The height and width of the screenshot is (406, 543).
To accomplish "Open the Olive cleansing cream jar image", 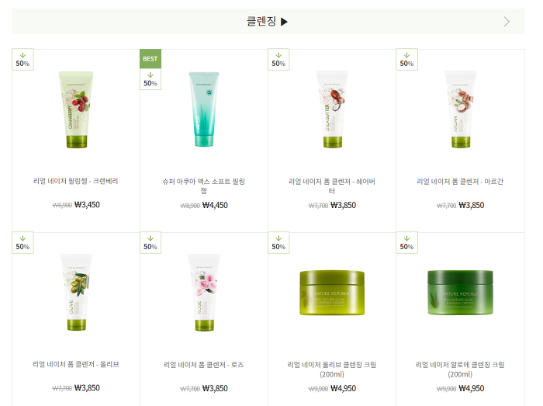I will pyautogui.click(x=332, y=293).
